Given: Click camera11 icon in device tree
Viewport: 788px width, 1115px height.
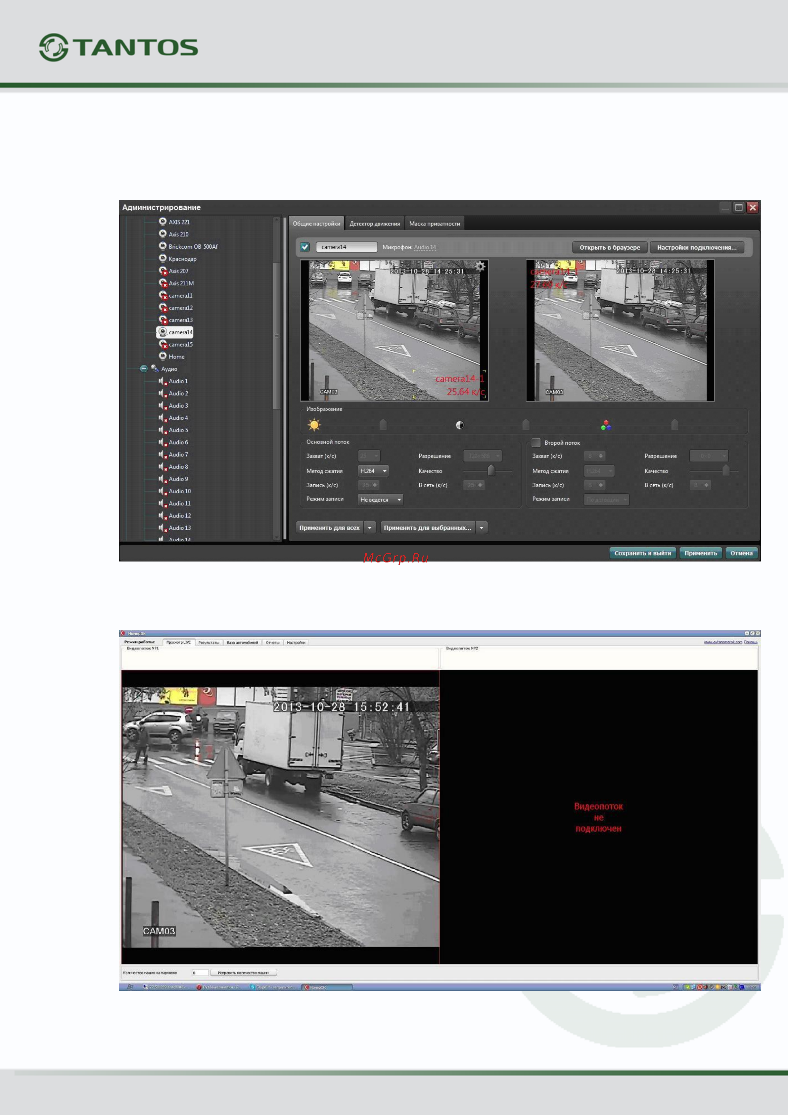Looking at the screenshot, I should 163,295.
